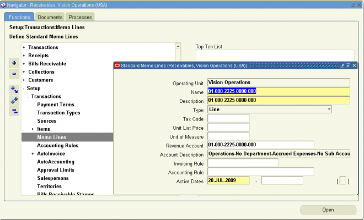The height and width of the screenshot is (220, 364).
Task: Select Salespersons in the tree
Action: pos(53,178)
